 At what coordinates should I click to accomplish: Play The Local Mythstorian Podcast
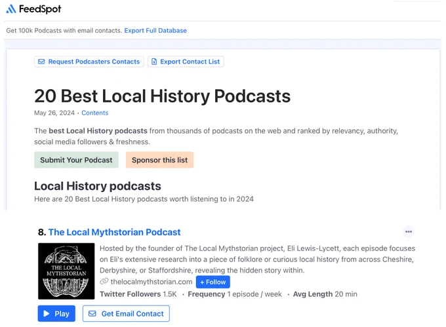coord(56,314)
